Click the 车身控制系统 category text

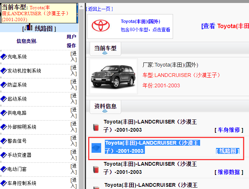(x=22, y=183)
